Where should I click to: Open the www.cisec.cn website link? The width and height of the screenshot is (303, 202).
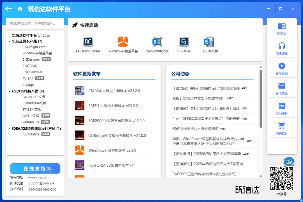click(x=38, y=177)
